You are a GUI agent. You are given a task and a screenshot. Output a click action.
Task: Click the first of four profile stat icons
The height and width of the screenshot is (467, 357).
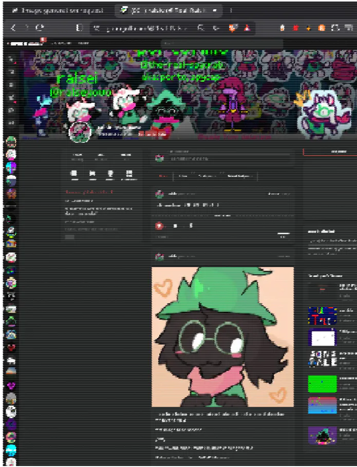(74, 175)
